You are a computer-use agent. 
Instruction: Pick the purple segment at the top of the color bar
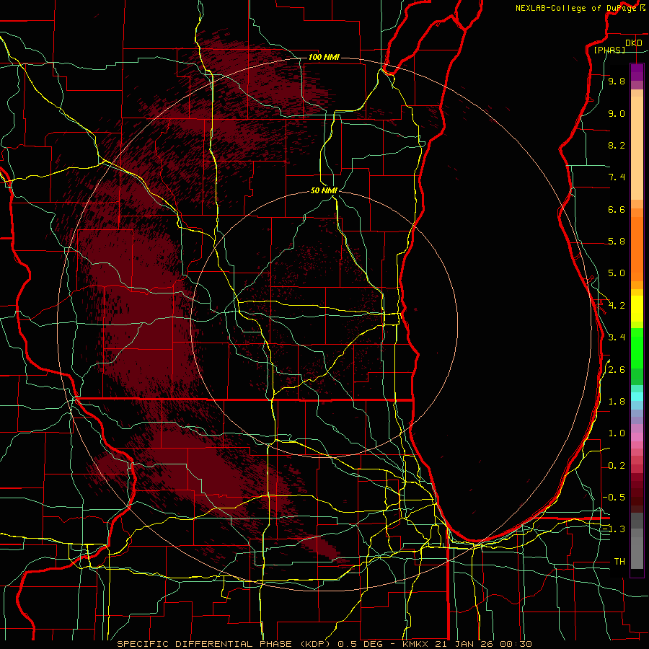(637, 72)
